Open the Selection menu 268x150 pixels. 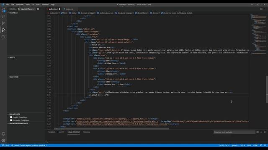click(20, 5)
